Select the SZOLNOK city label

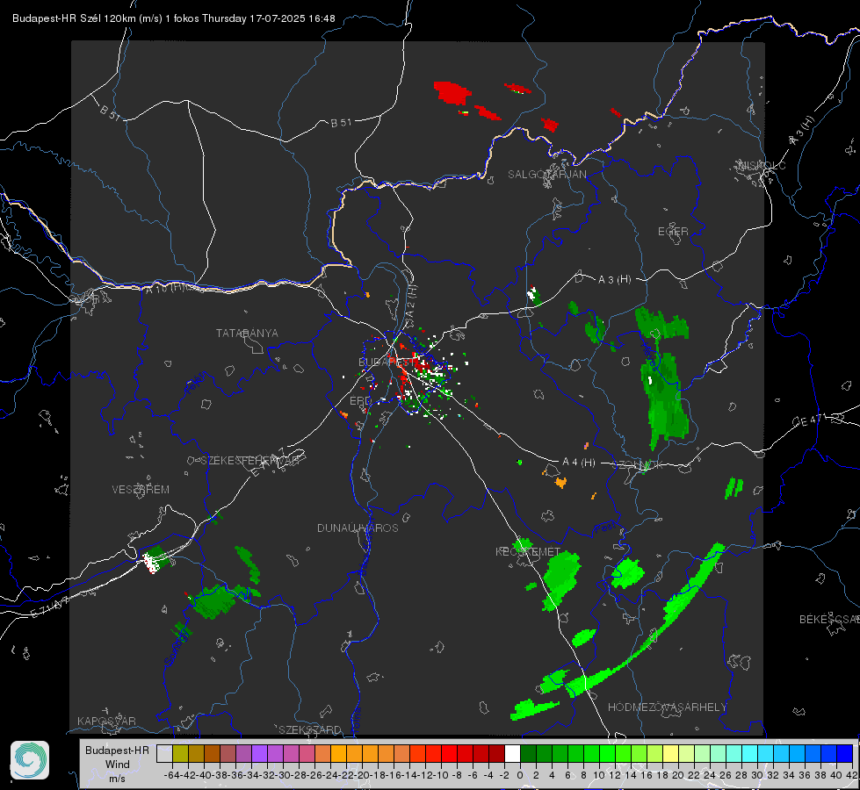(638, 465)
